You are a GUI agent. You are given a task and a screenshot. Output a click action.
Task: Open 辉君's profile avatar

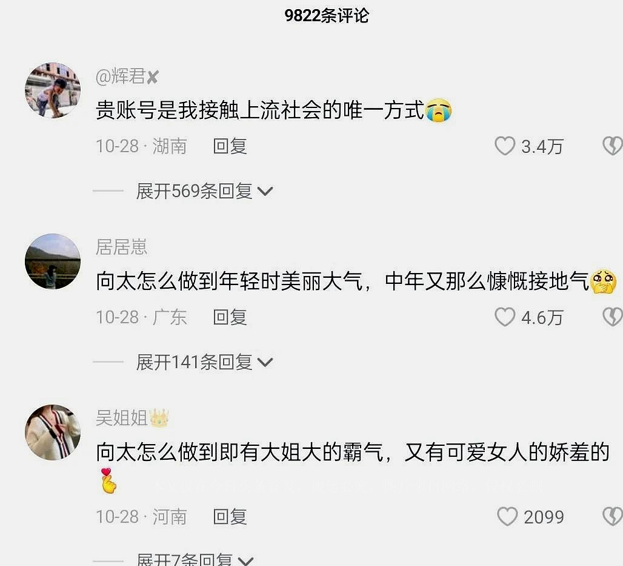pyautogui.click(x=53, y=90)
